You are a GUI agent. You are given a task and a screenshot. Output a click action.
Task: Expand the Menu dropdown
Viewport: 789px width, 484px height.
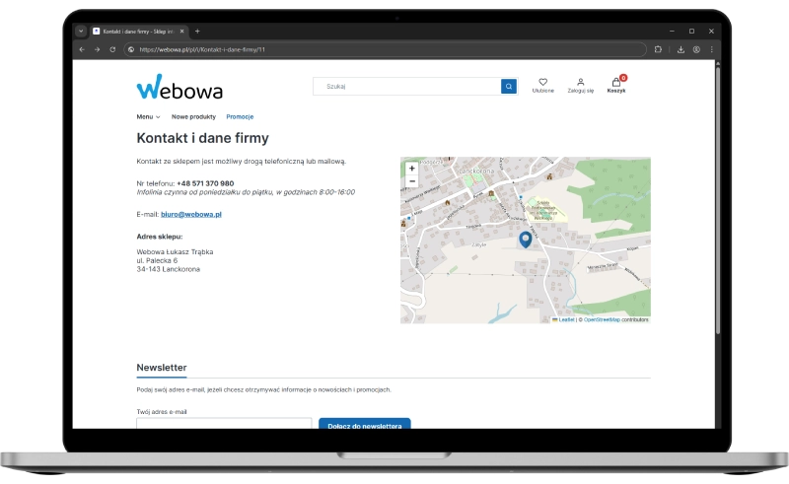148,116
